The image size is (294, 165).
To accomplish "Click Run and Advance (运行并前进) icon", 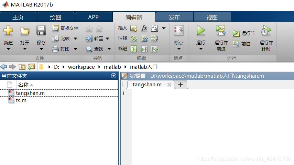I will click(x=221, y=31).
